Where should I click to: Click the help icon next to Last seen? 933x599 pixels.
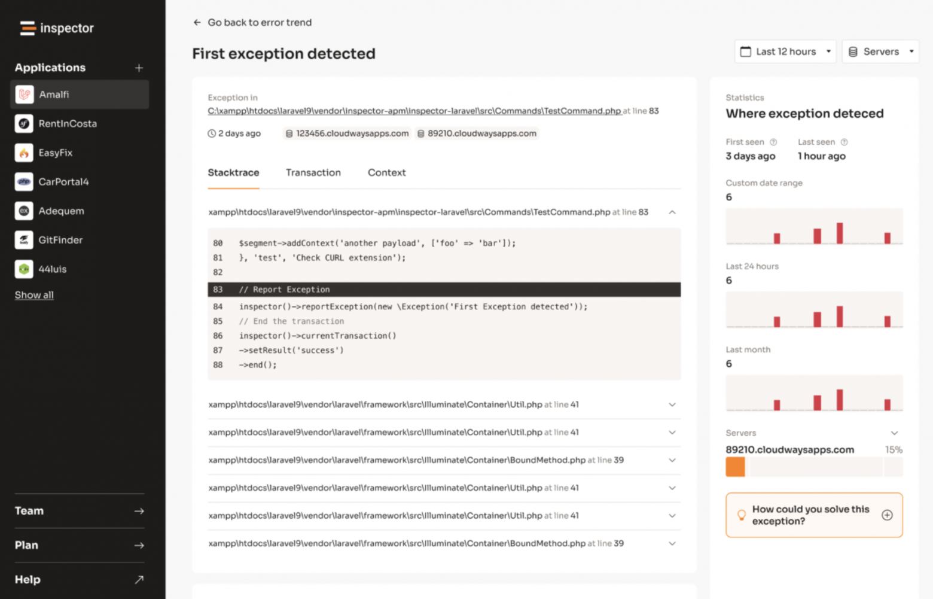[844, 142]
